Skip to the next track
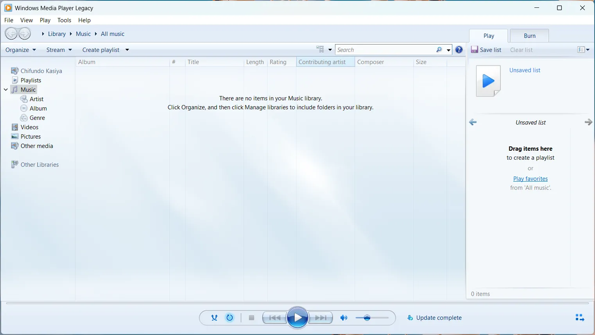 click(321, 318)
